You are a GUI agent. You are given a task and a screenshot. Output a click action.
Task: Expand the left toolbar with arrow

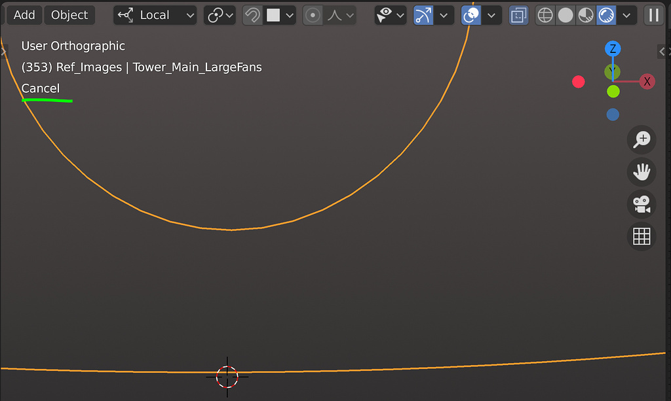click(x=3, y=52)
